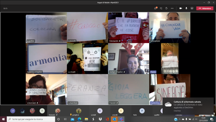This screenshot has height=122, width=216.
Task: Expand the more actions ellipsis menu
Action: click(172, 8)
